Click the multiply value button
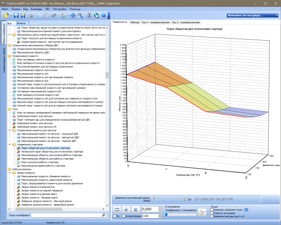The height and width of the screenshot is (225, 281). point(135,209)
